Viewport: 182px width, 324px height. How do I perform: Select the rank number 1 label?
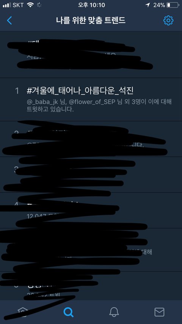17,91
